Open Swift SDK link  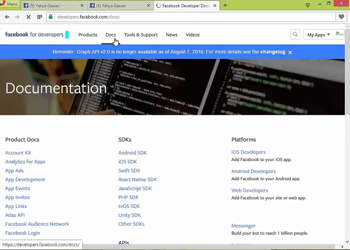click(x=129, y=171)
